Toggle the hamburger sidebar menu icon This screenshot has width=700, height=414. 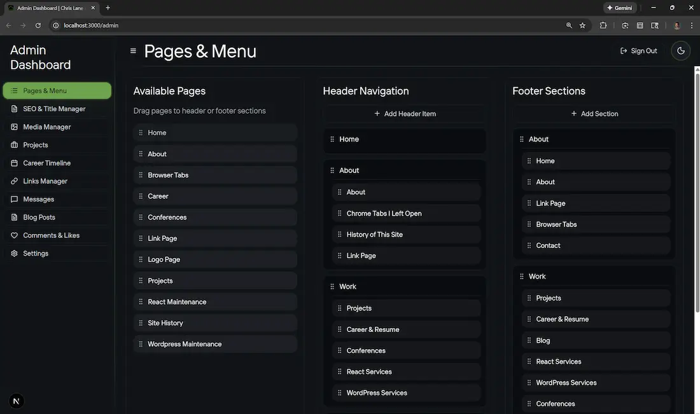[x=133, y=51]
